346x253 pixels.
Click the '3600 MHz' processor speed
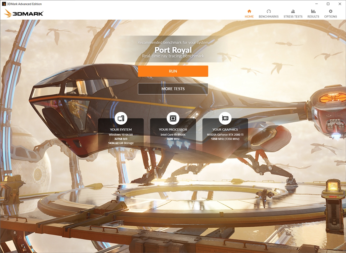173,139
